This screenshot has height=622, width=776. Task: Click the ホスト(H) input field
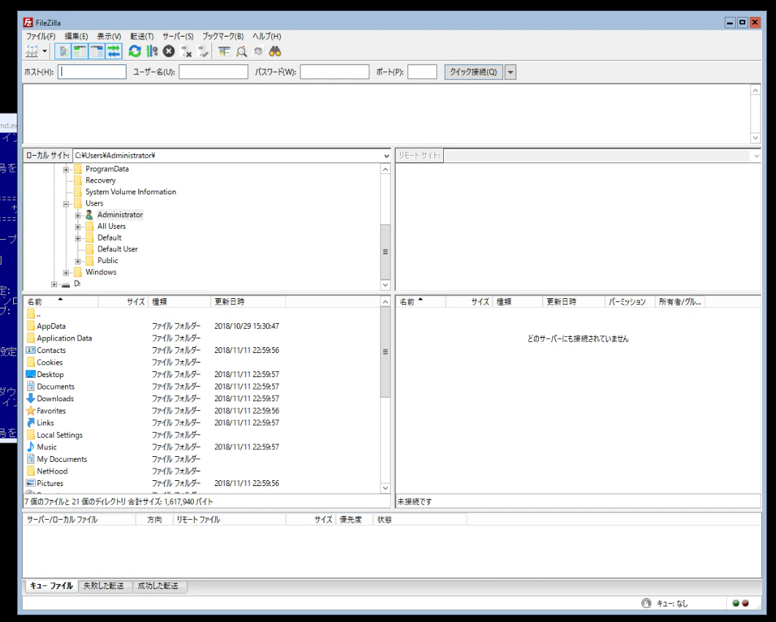point(92,72)
